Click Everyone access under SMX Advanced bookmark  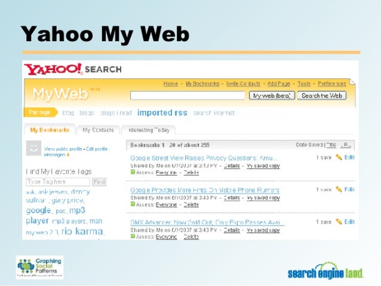point(166,236)
